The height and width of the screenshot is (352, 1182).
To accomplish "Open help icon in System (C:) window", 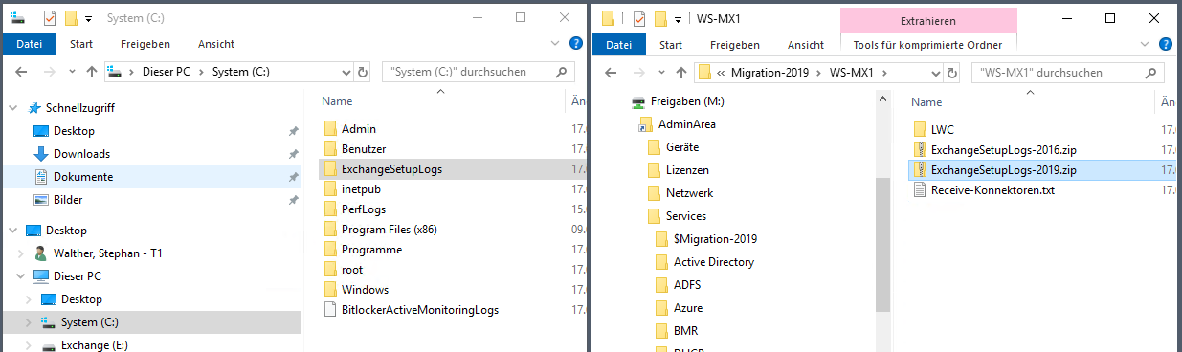I will (576, 43).
